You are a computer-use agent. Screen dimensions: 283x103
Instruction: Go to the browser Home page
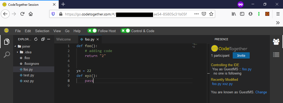pyautogui.click(x=31, y=14)
